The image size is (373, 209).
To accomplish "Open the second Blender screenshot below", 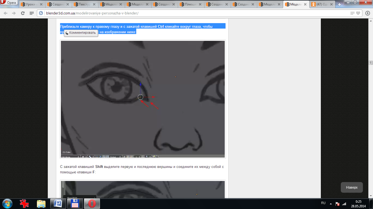I will [x=143, y=189].
